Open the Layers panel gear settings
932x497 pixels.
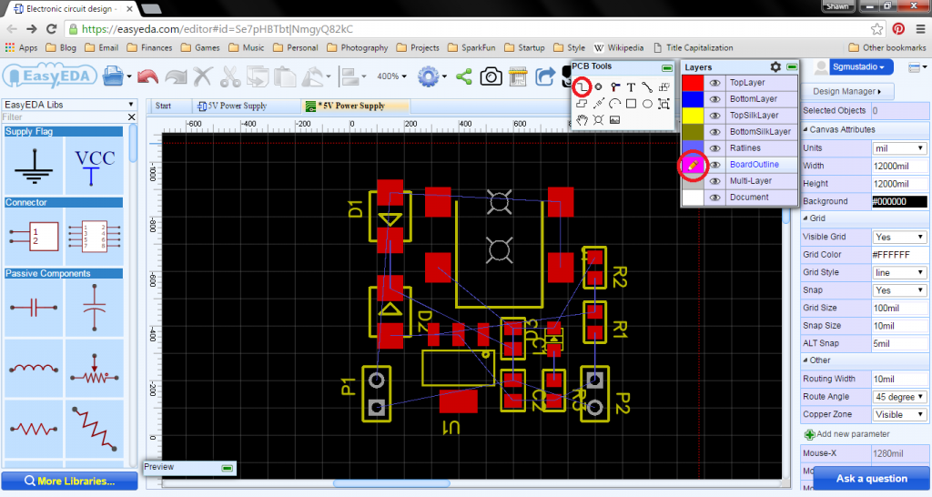(x=775, y=67)
